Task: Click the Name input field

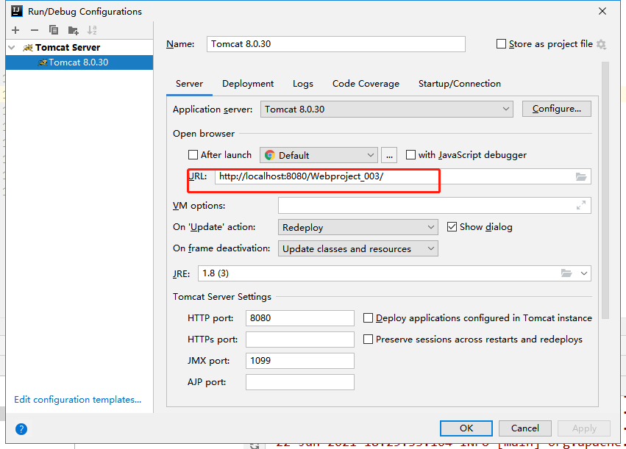Action: (x=335, y=44)
